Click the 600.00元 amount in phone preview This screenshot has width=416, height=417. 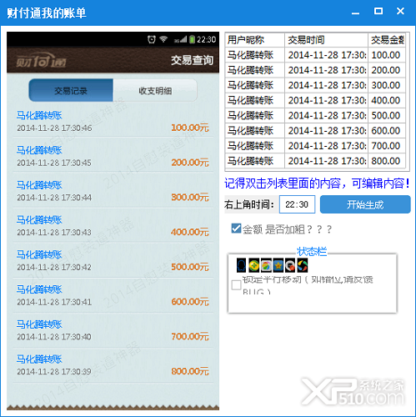click(x=190, y=302)
